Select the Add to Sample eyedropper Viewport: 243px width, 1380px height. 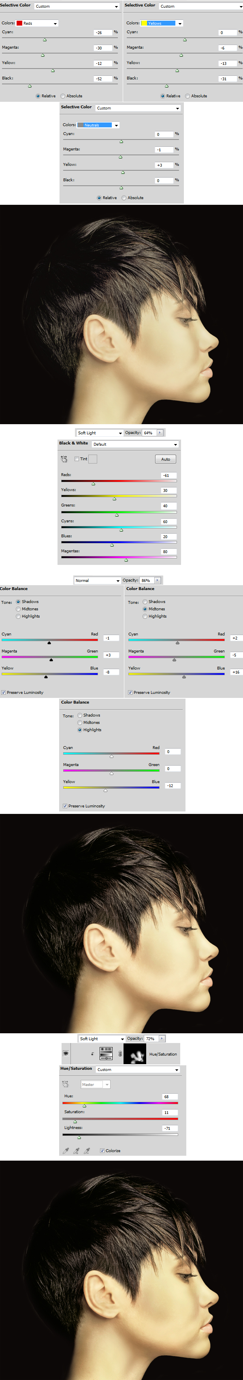[76, 1151]
